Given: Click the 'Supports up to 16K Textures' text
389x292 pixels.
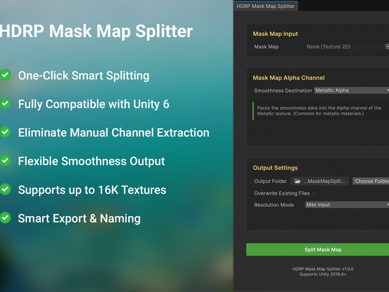Looking at the screenshot, I should pyautogui.click(x=92, y=190).
